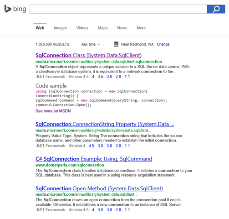Viewport: 229px width, 219px height.
Task: Click version 4 link under Open Method result
Action: (93, 210)
